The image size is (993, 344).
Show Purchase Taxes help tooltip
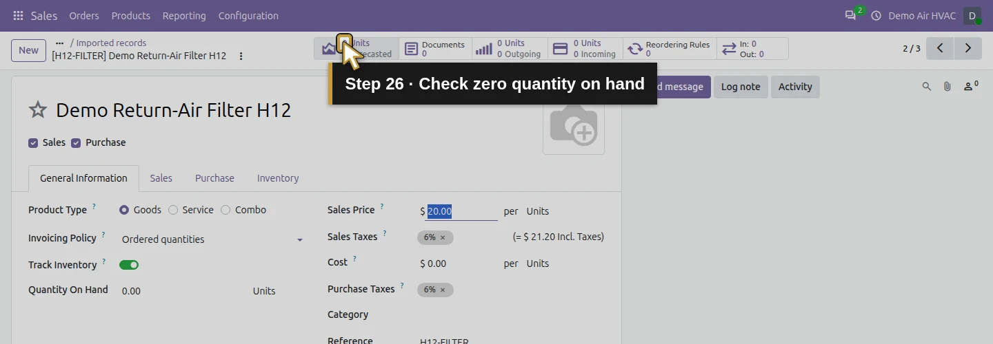point(402,286)
